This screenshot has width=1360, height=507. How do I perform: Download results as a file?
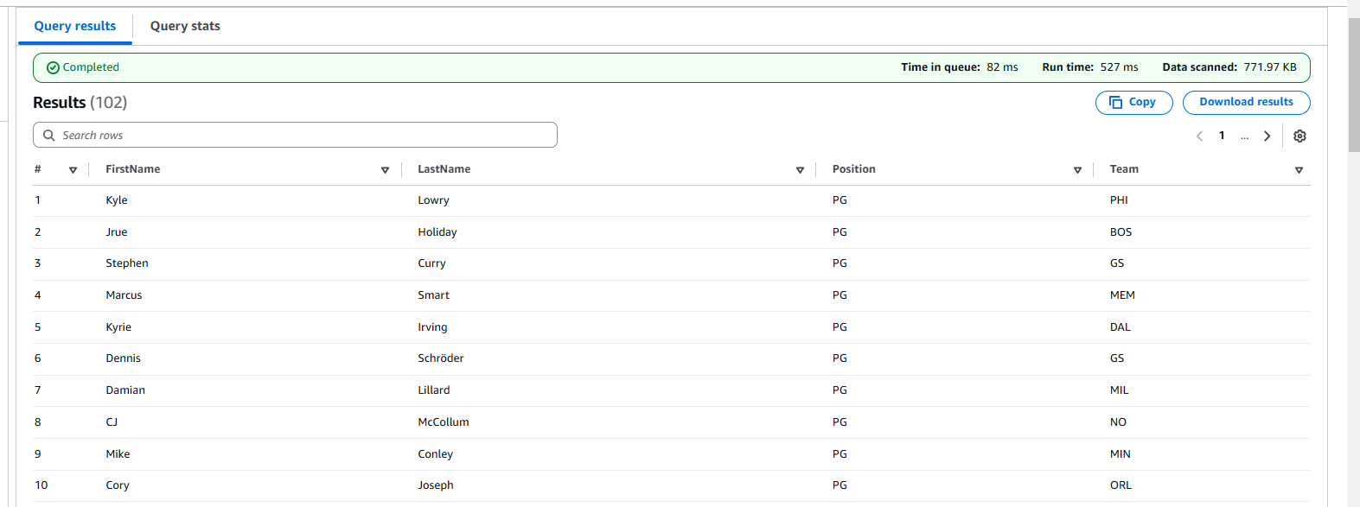(x=1246, y=102)
